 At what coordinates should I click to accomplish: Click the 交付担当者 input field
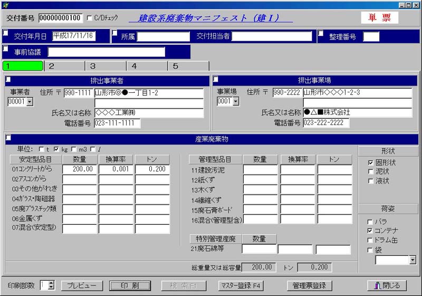click(x=272, y=36)
